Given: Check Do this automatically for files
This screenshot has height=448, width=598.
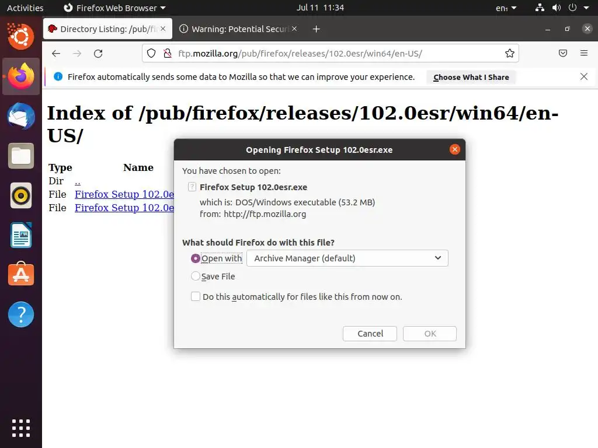Looking at the screenshot, I should (x=195, y=296).
